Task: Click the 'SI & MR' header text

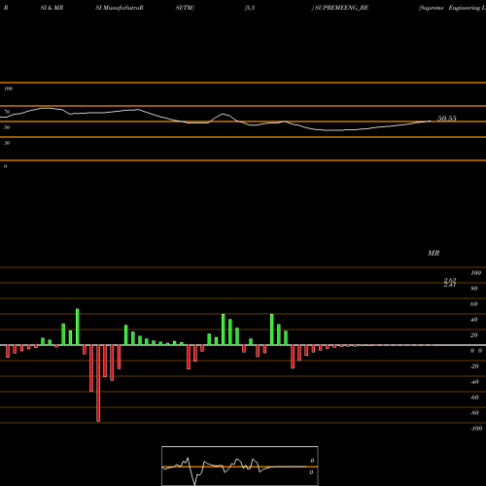Action: pos(52,8)
